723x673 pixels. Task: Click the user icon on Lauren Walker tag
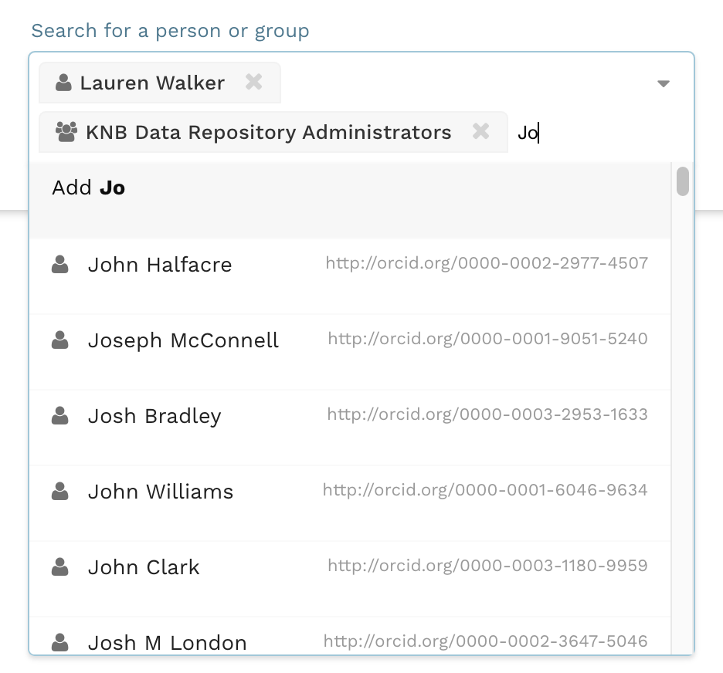pos(64,83)
